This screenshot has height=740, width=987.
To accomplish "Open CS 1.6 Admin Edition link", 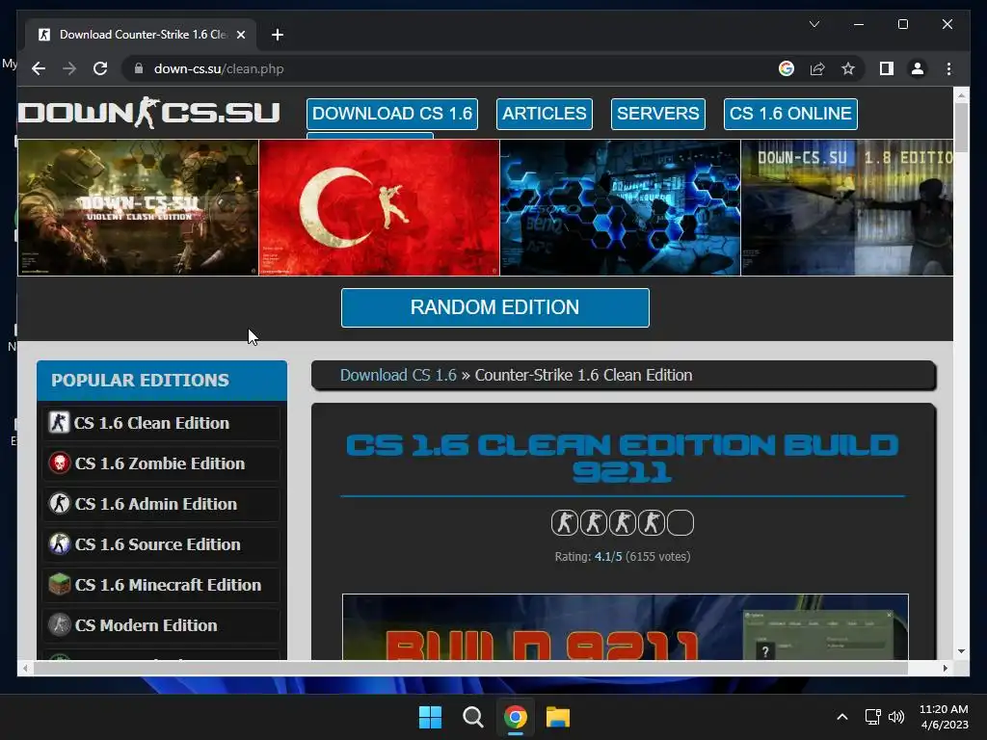I will tap(155, 503).
